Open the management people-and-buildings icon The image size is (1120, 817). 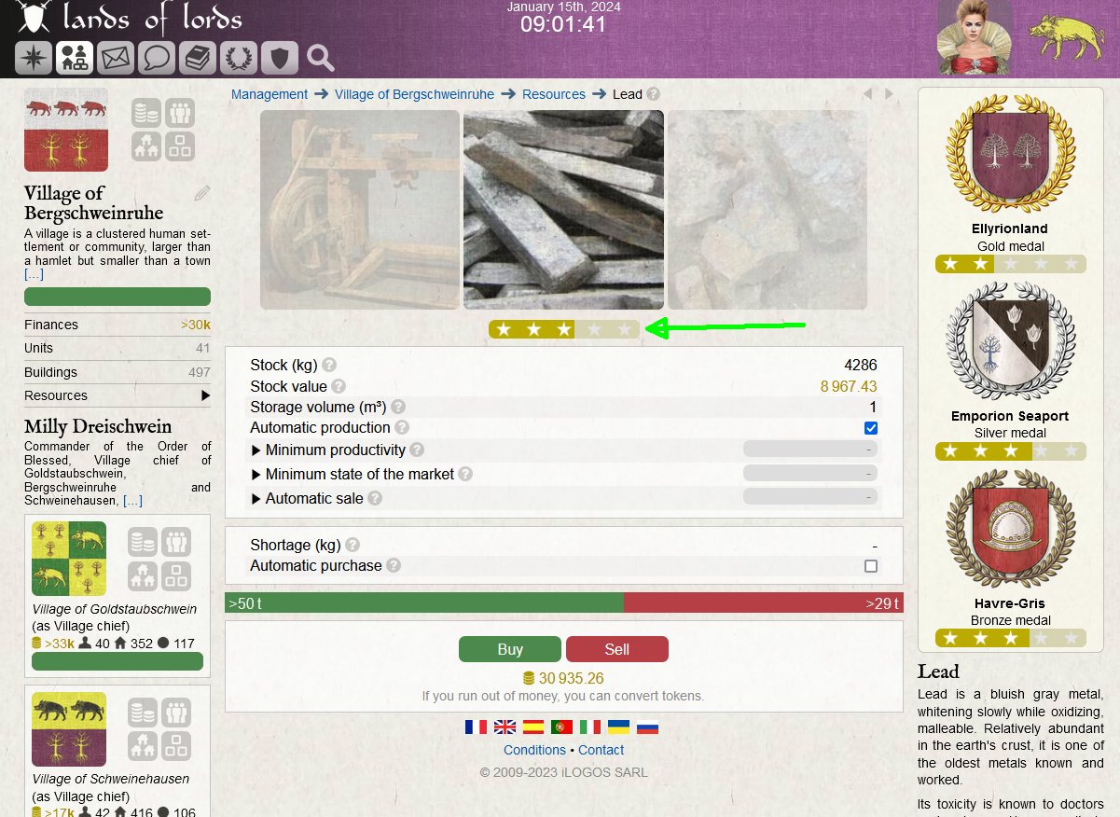coord(75,58)
